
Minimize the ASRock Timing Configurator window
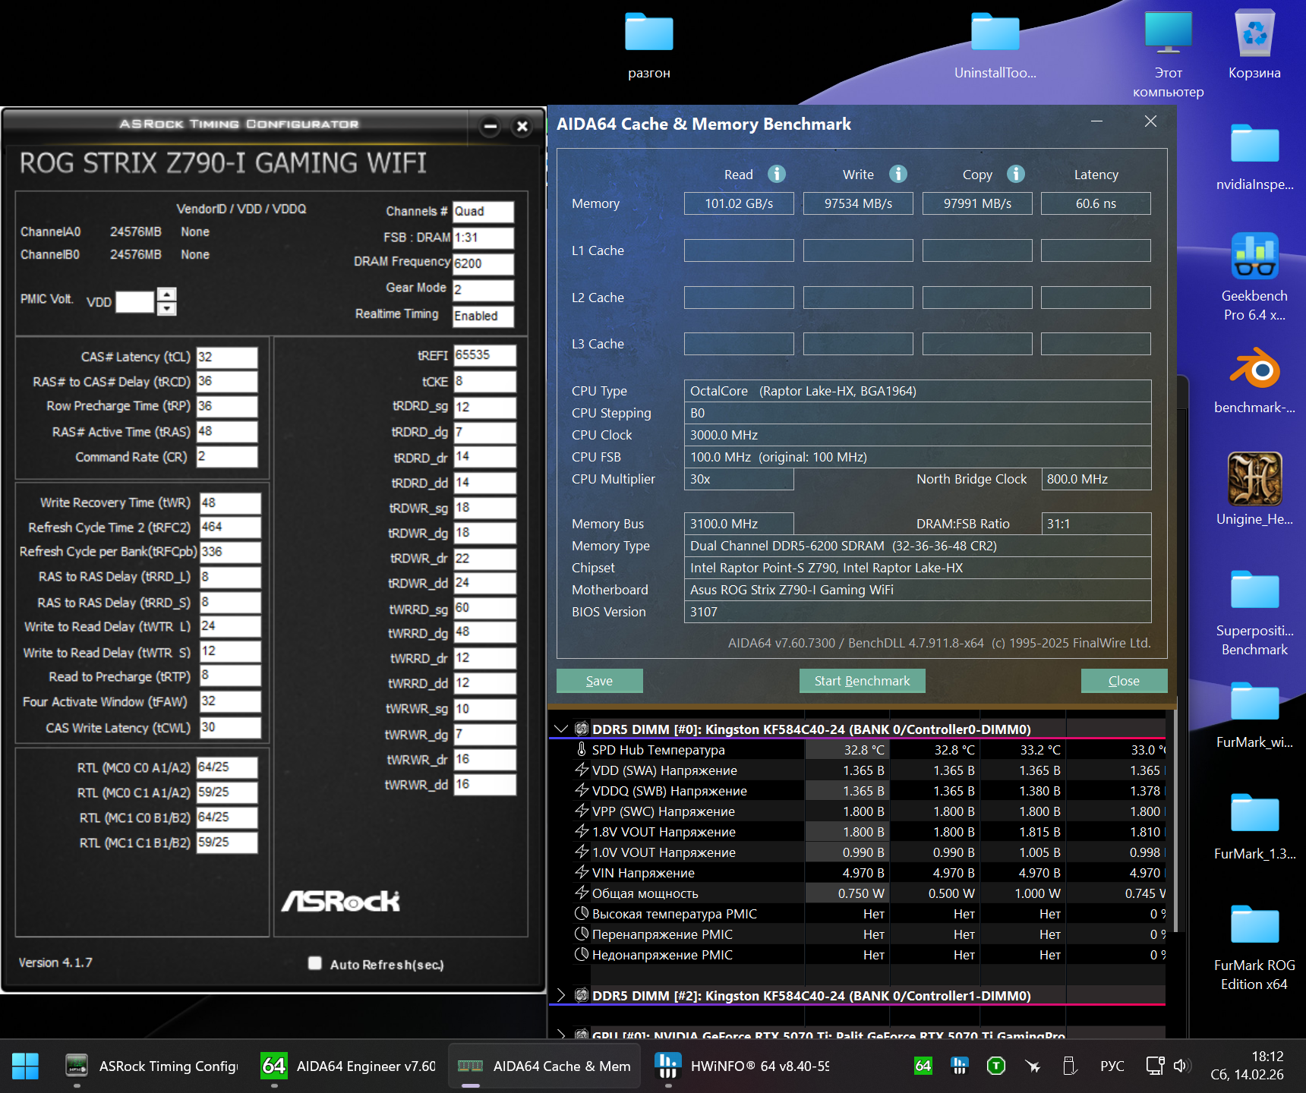click(x=491, y=126)
